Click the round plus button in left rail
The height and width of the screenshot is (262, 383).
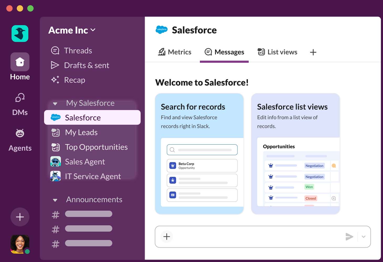(x=20, y=217)
